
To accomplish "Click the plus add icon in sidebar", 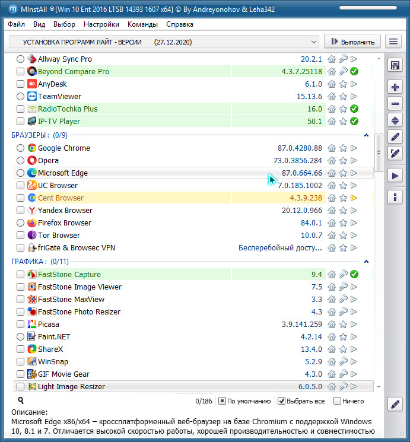I will coord(395,87).
